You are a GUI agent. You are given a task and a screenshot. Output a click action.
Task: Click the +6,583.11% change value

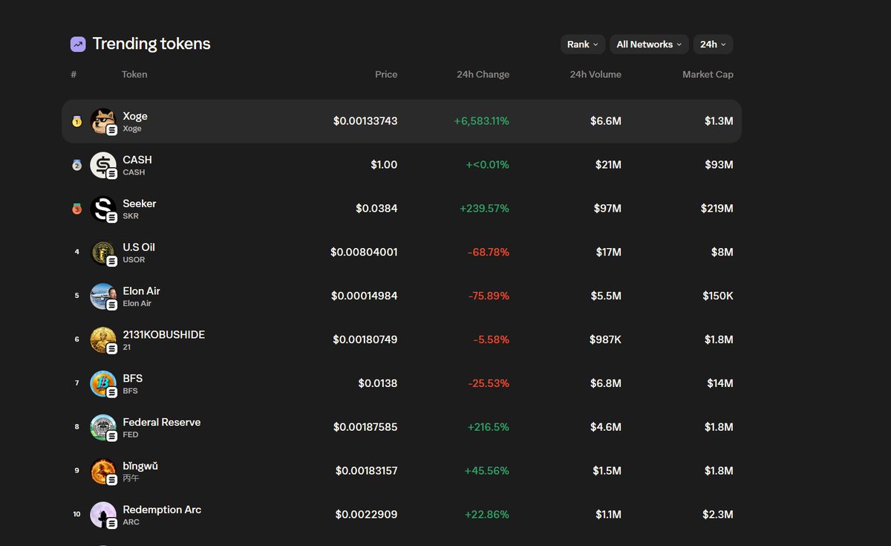click(x=481, y=121)
